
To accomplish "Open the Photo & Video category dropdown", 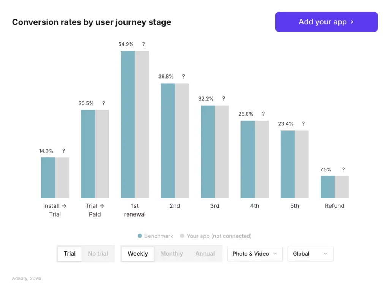I will pyautogui.click(x=255, y=254).
